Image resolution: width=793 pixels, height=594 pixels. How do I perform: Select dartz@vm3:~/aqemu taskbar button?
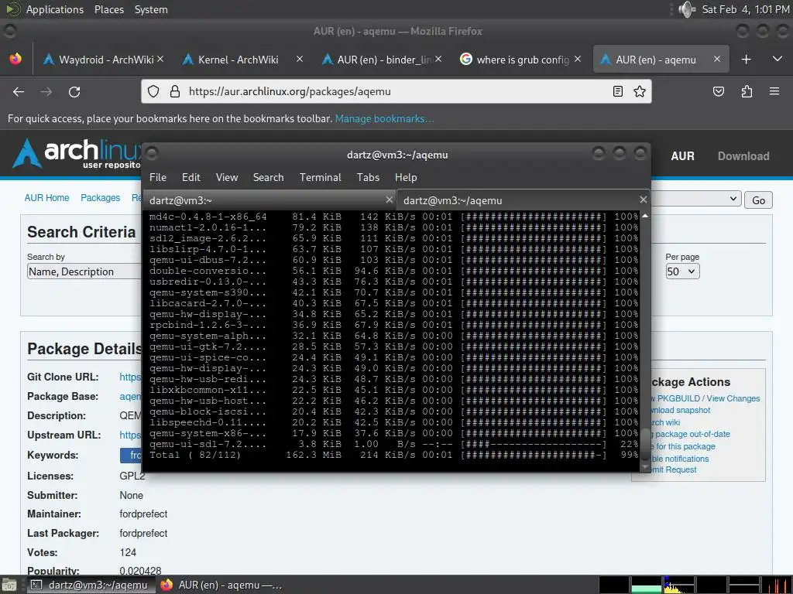(90, 585)
